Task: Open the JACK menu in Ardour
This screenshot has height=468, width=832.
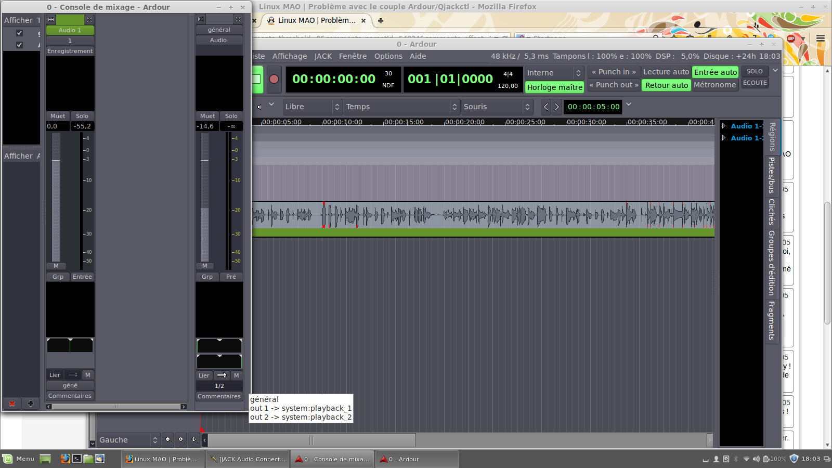Action: [x=323, y=56]
